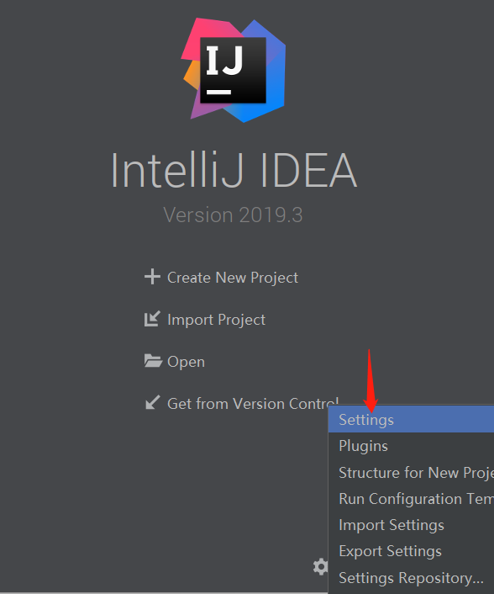Click the Configure gear icon
The width and height of the screenshot is (494, 594).
(320, 567)
